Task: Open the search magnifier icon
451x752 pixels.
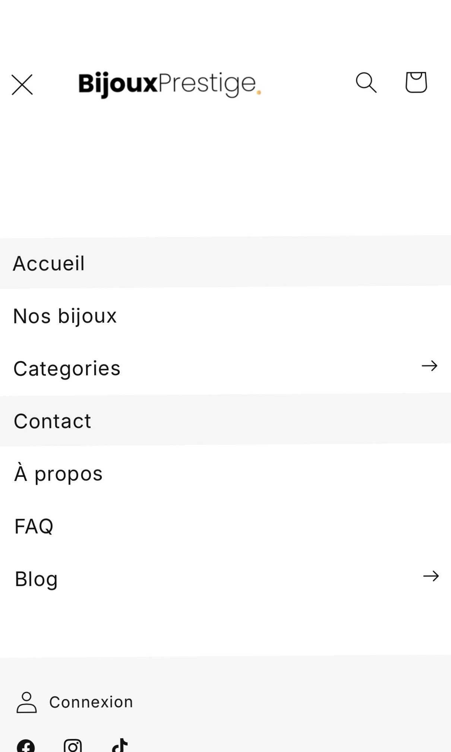Action: [x=366, y=82]
